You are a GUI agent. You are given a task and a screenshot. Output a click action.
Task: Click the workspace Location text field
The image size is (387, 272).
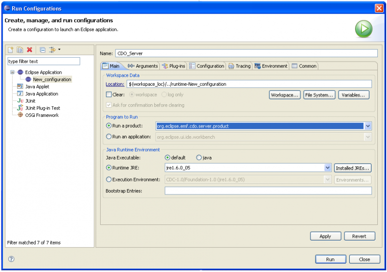point(249,84)
